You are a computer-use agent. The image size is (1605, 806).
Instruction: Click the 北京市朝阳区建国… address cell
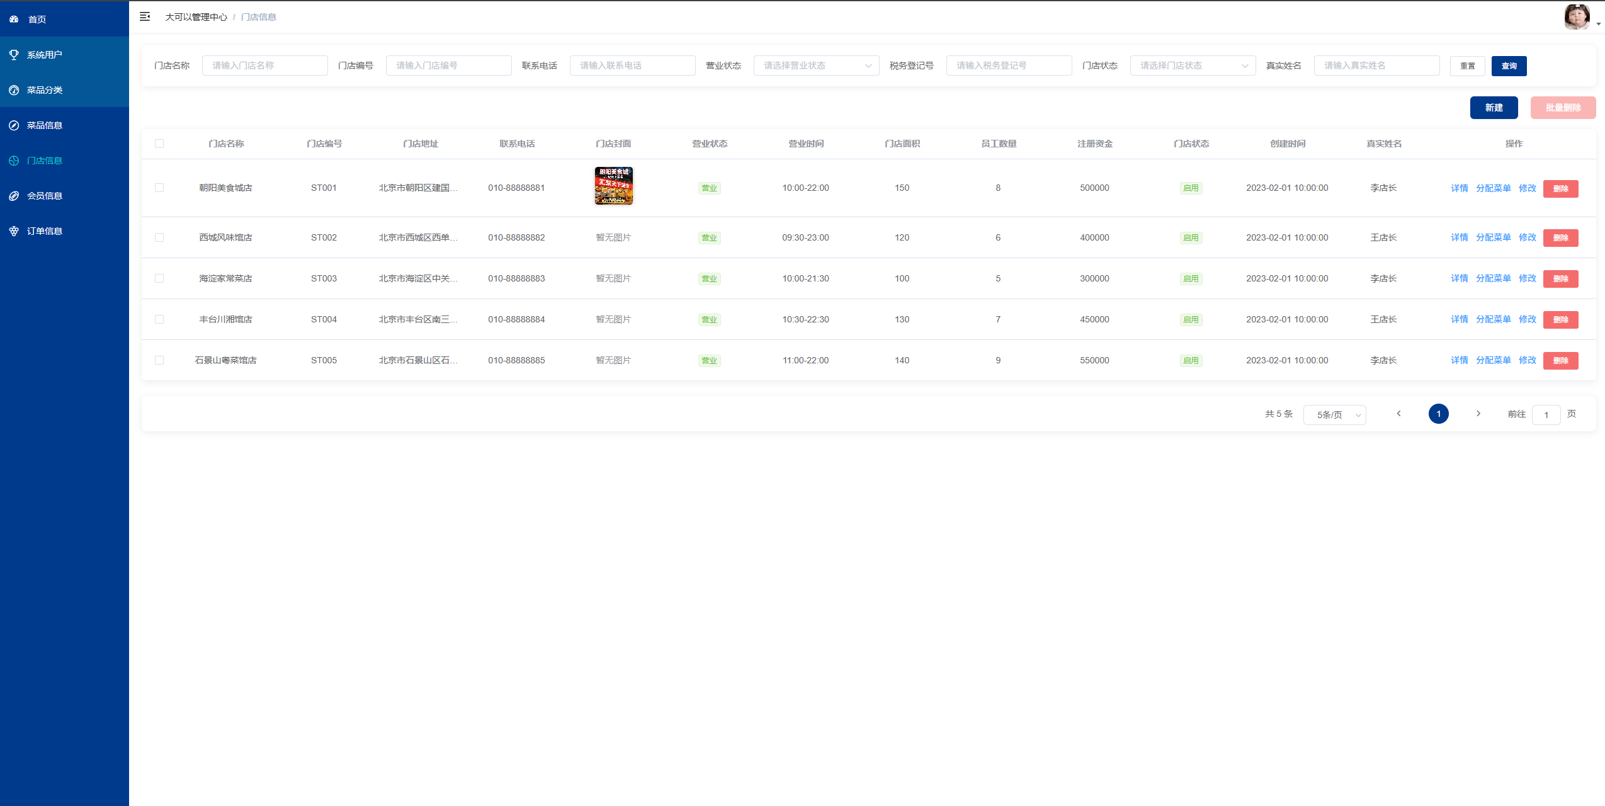pyautogui.click(x=418, y=188)
